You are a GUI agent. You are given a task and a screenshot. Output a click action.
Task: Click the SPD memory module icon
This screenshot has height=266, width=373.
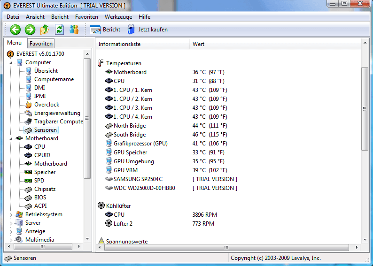[28, 181]
